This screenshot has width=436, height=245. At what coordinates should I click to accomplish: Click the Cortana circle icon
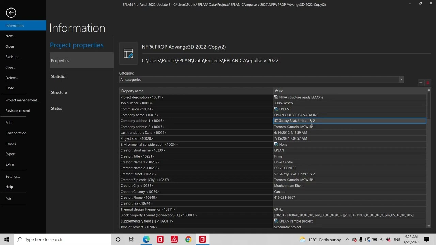click(118, 239)
